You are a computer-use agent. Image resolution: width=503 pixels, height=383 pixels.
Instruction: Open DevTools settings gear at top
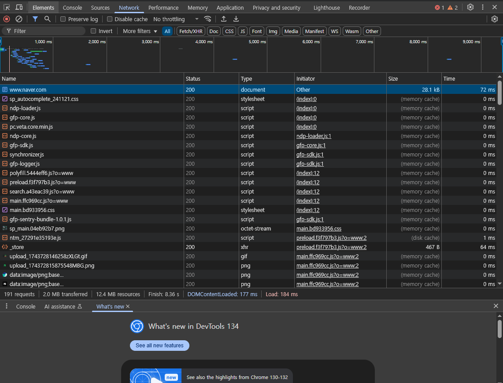pos(470,7)
